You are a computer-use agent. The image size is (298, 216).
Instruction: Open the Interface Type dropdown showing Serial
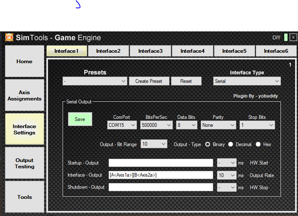pyautogui.click(x=247, y=81)
